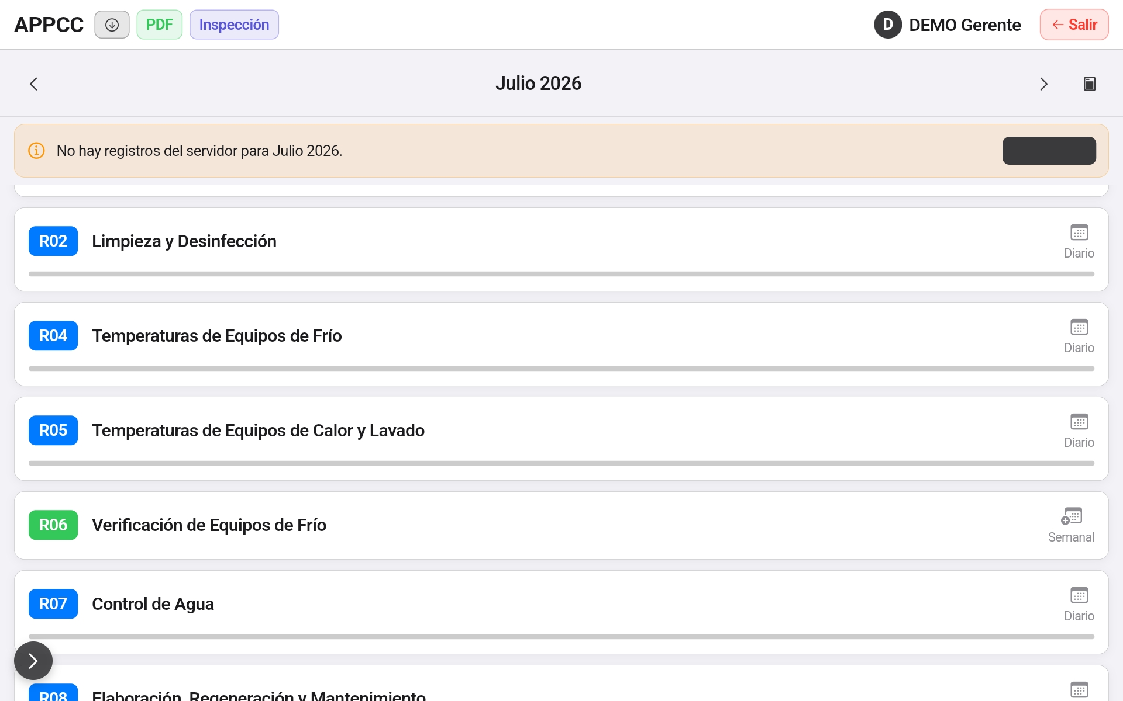
Task: Click the Diario calendar icon for R07
Action: [x=1079, y=595]
